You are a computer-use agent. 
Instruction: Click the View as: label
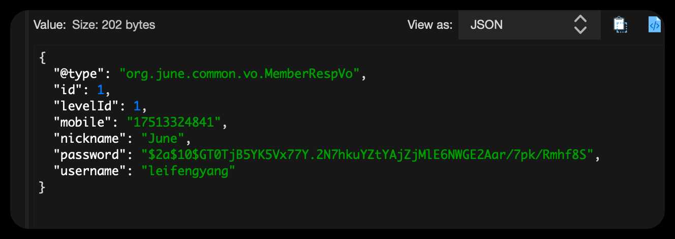429,25
